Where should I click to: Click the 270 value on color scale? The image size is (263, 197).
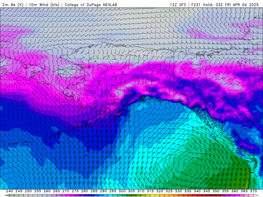66,191
